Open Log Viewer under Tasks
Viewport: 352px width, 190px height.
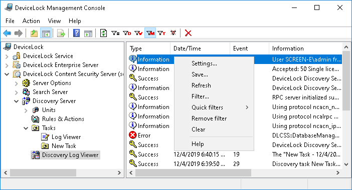[x=66, y=137]
